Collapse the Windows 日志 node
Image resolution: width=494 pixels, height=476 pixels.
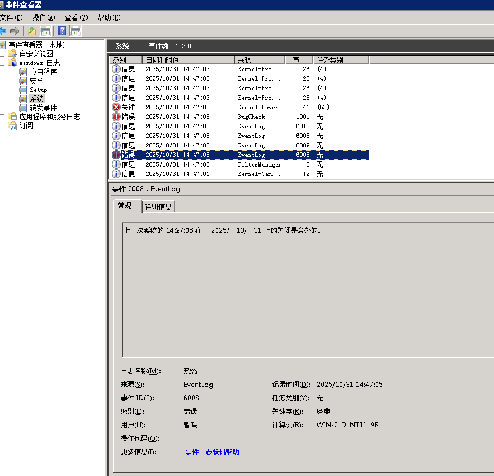tap(3, 63)
